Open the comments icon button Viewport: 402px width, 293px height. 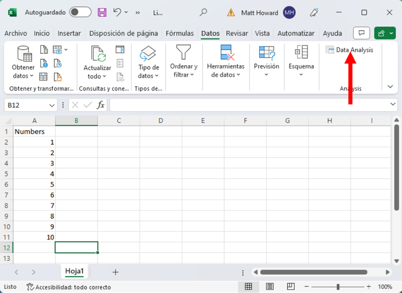361,33
